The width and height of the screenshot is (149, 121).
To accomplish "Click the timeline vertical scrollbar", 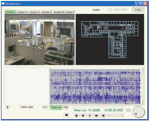I will pos(143,87).
